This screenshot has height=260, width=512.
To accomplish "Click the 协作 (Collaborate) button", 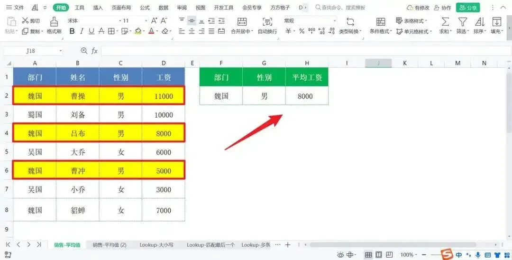I will coord(442,8).
